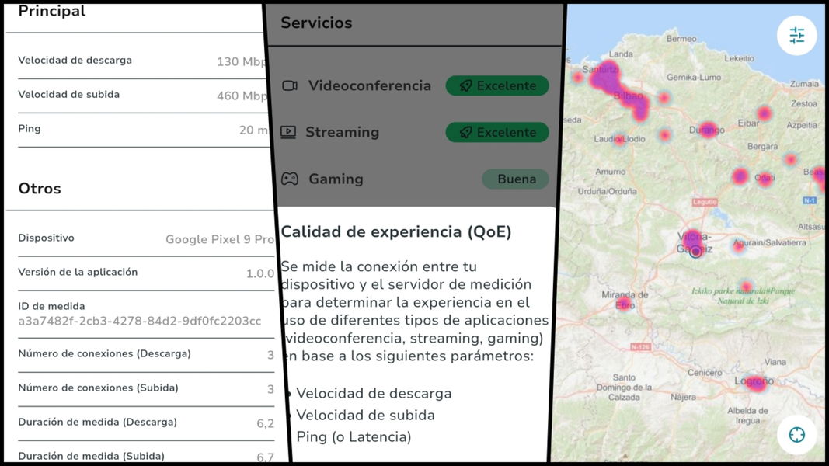Viewport: 829px width, 466px height.
Task: Click the N-1 road sign on map
Action: point(810,200)
